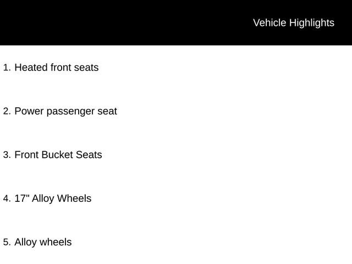
Task: Select the Heated front seats highlight
Action: 56,68
